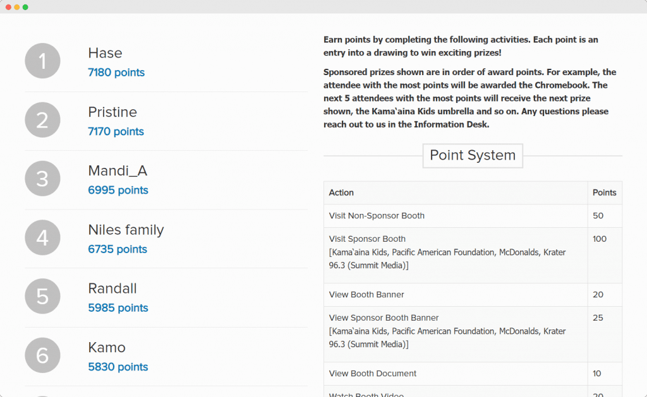The width and height of the screenshot is (647, 397).
Task: Click the Action column header
Action: [341, 193]
